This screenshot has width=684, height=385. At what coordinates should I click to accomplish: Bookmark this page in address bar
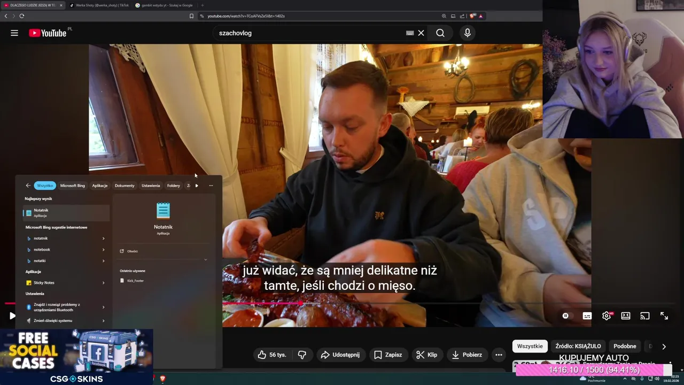pyautogui.click(x=191, y=16)
